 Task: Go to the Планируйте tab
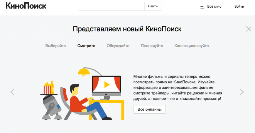point(152,46)
